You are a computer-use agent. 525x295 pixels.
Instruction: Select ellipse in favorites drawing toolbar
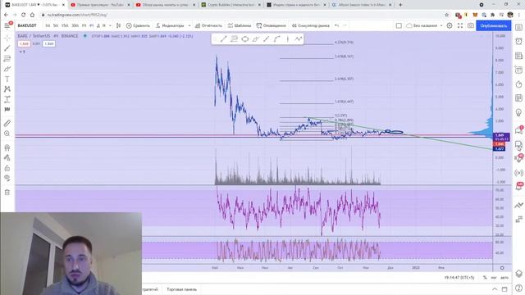click(x=244, y=39)
